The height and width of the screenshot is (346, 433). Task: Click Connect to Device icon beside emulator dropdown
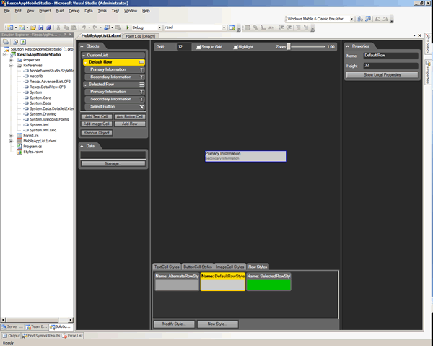point(360,19)
